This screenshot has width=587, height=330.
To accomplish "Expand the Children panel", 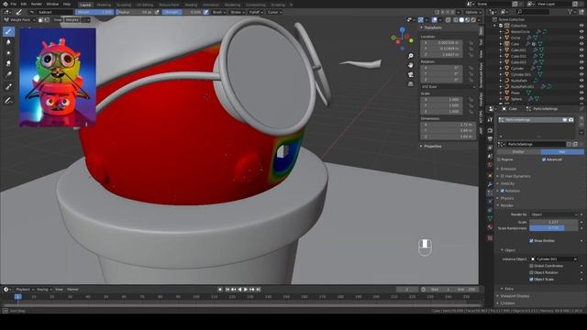I will click(x=507, y=303).
